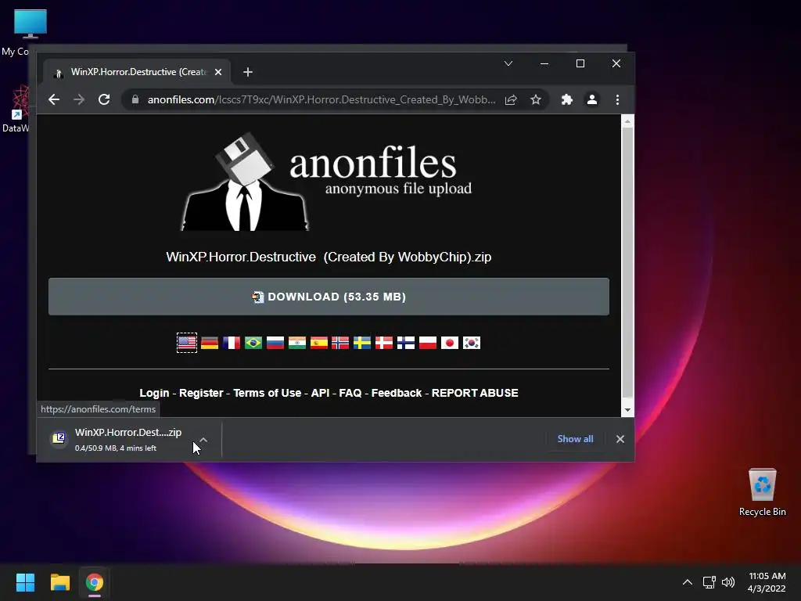This screenshot has width=801, height=601.
Task: Open the Chrome profile icon
Action: [592, 99]
